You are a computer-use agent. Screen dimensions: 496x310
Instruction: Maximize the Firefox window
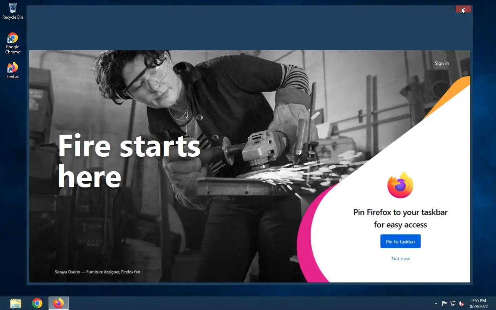[451, 9]
